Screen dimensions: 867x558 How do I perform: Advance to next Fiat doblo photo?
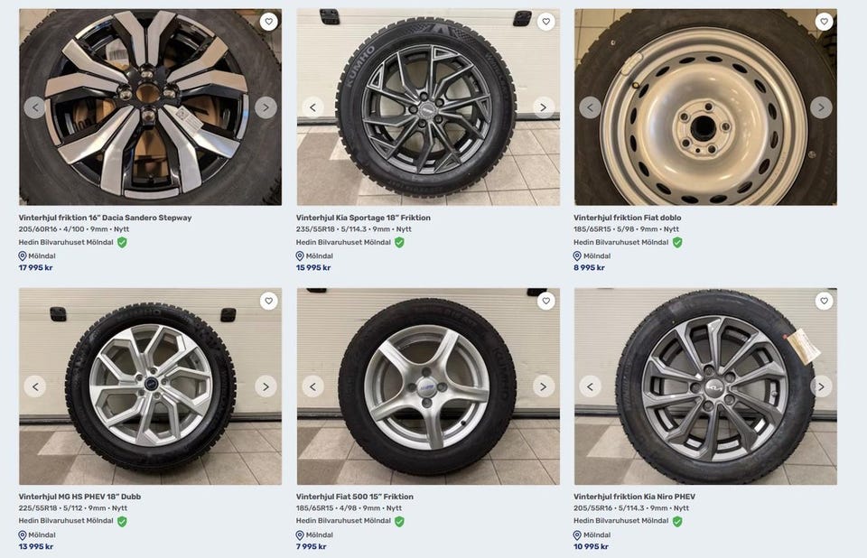(821, 107)
